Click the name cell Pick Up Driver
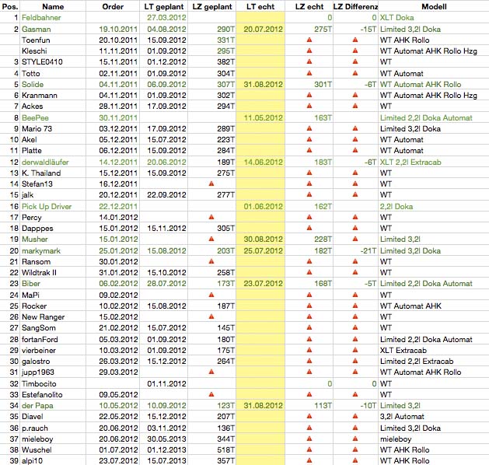Image resolution: width=489 pixels, height=465 pixels. pyautogui.click(x=47, y=206)
